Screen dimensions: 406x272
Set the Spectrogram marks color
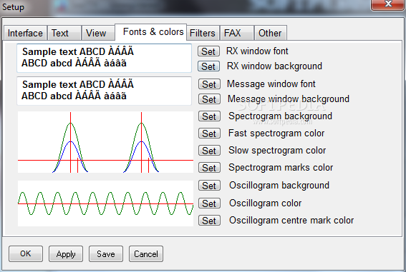tap(209, 168)
